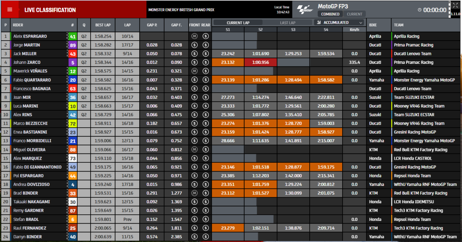The height and width of the screenshot is (242, 462).
Task: Click front tyre M icon for Brad Binder
Action: [194, 193]
